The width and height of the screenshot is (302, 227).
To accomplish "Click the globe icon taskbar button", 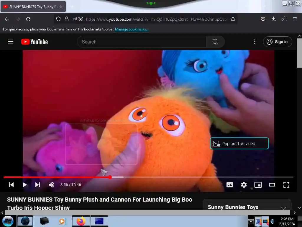I will [x=25, y=221].
